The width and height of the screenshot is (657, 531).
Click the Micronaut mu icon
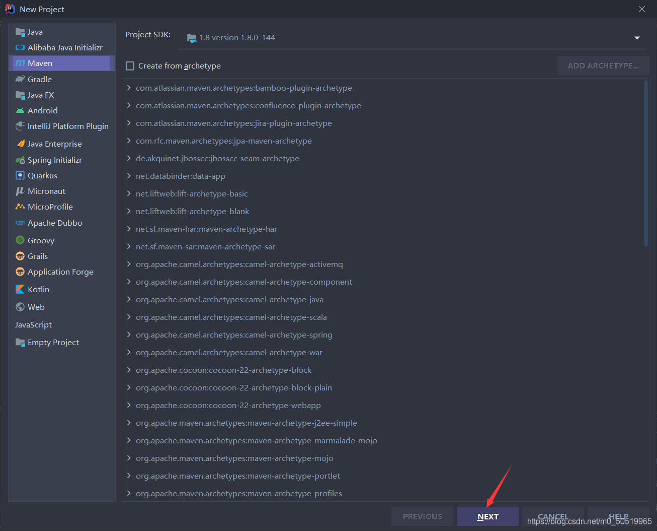click(20, 191)
